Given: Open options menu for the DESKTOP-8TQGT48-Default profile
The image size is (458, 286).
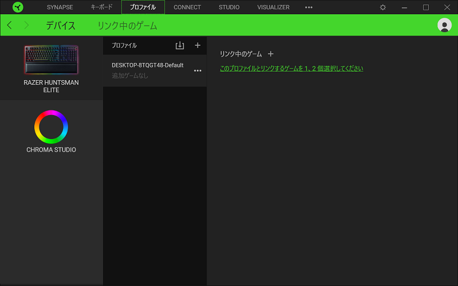Looking at the screenshot, I should click(x=198, y=70).
